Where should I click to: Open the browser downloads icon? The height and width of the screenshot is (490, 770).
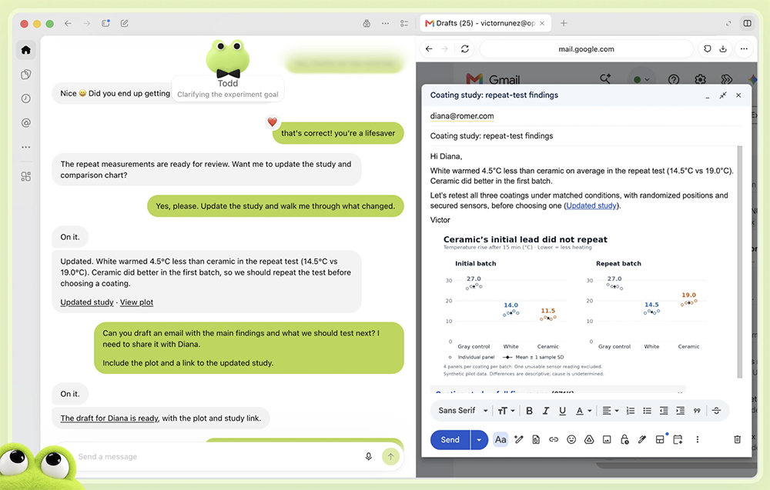[723, 49]
